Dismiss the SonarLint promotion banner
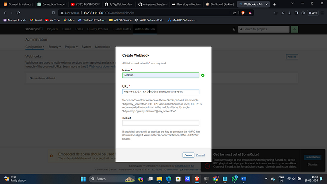Viewport: 327px width, 184px height. tap(313, 165)
